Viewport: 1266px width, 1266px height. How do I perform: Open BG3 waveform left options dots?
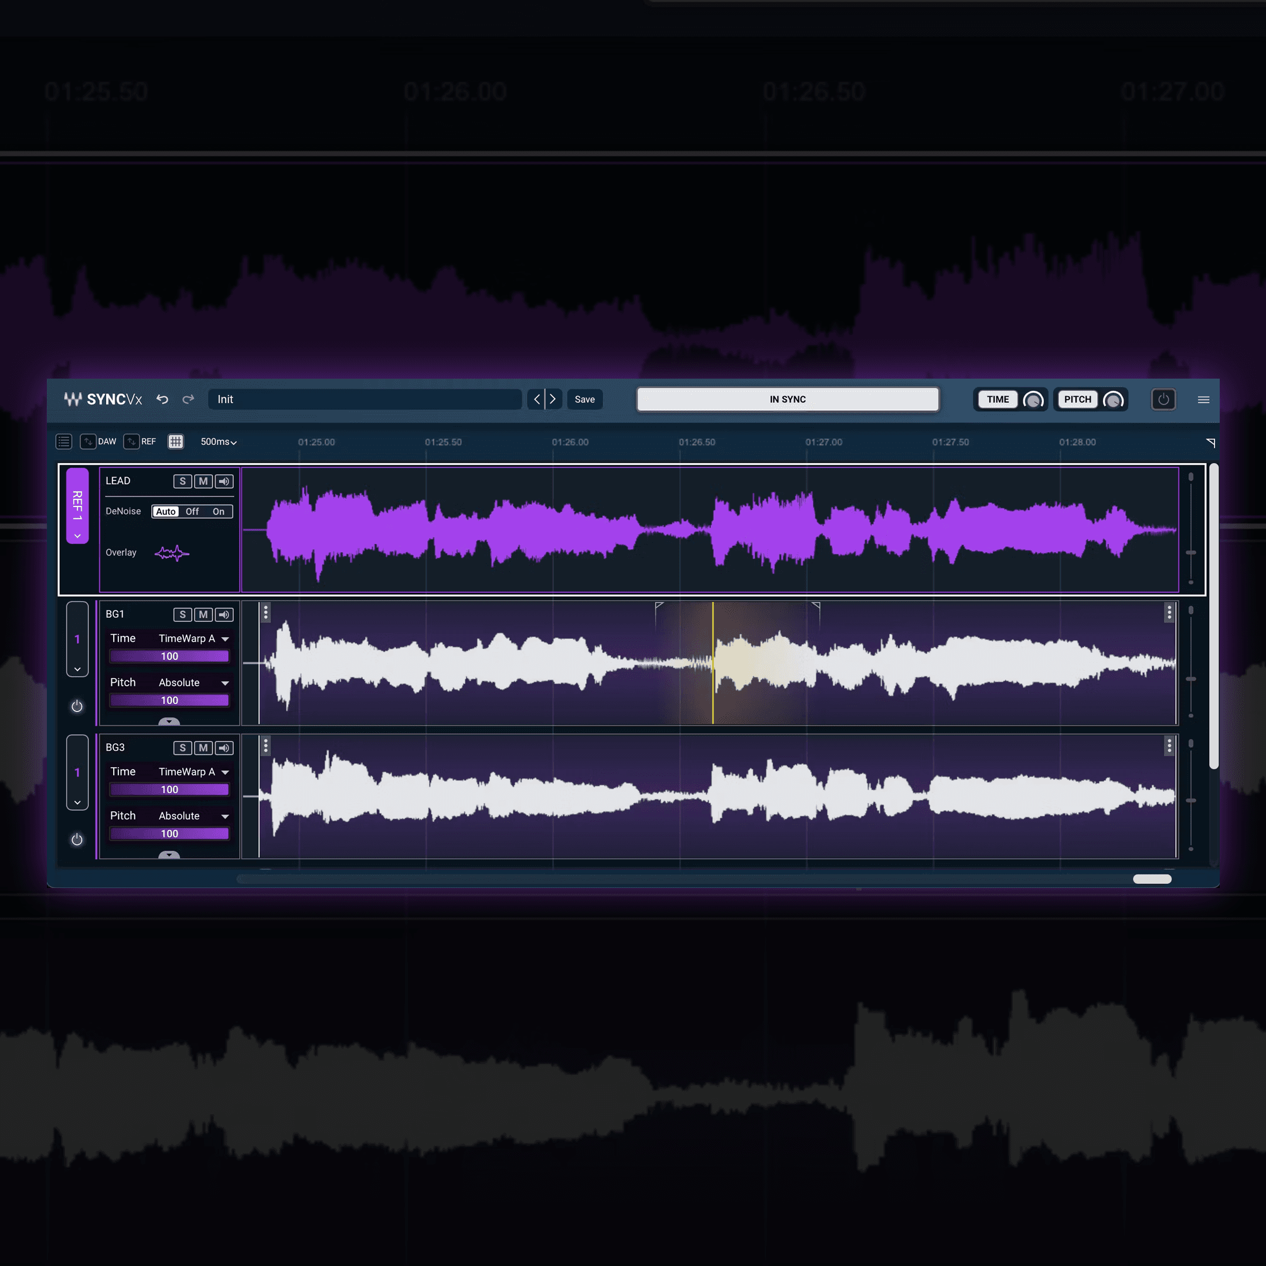click(266, 746)
